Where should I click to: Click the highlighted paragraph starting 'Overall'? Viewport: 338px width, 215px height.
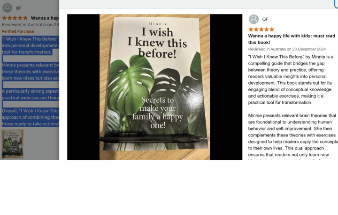click(x=30, y=117)
